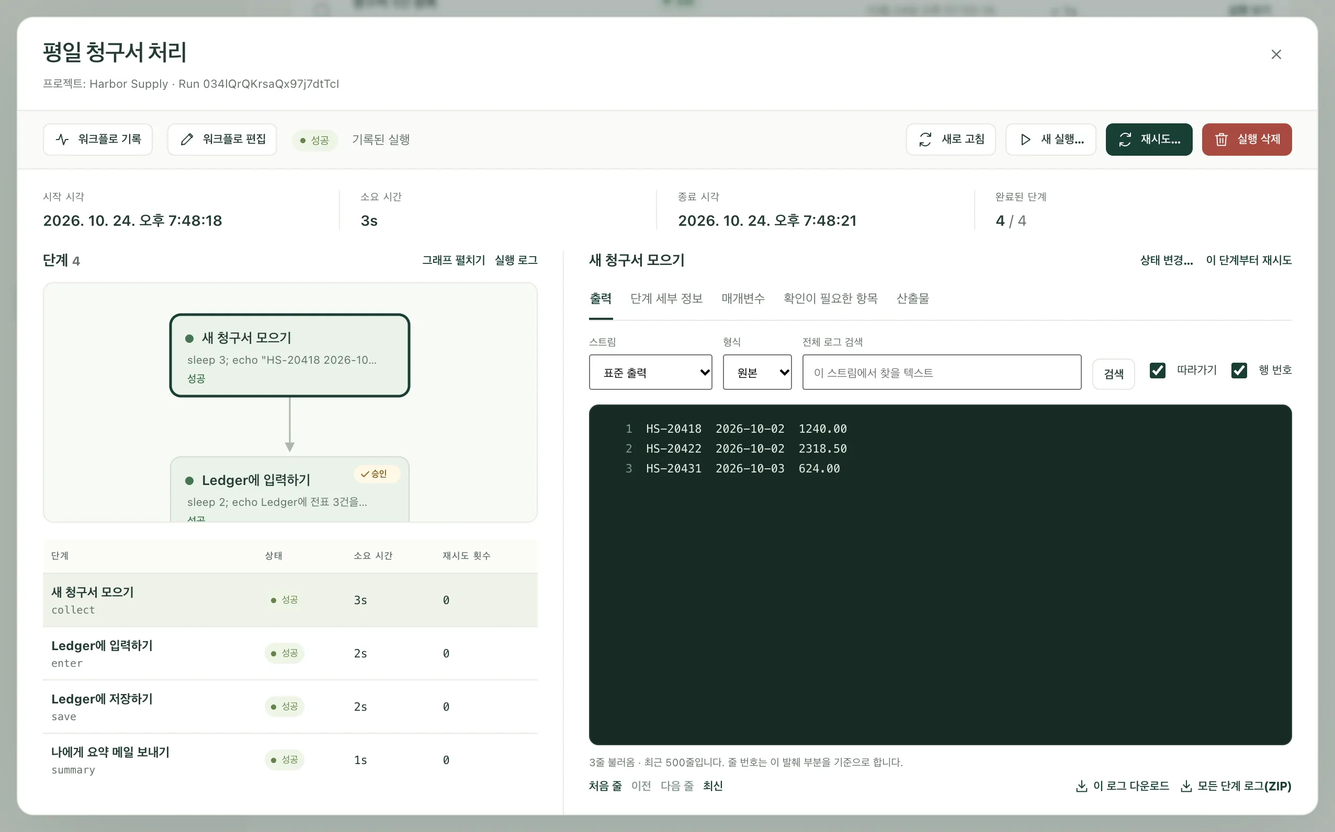
Task: Select the Ledger에 저장하기 table row
Action: (x=290, y=707)
